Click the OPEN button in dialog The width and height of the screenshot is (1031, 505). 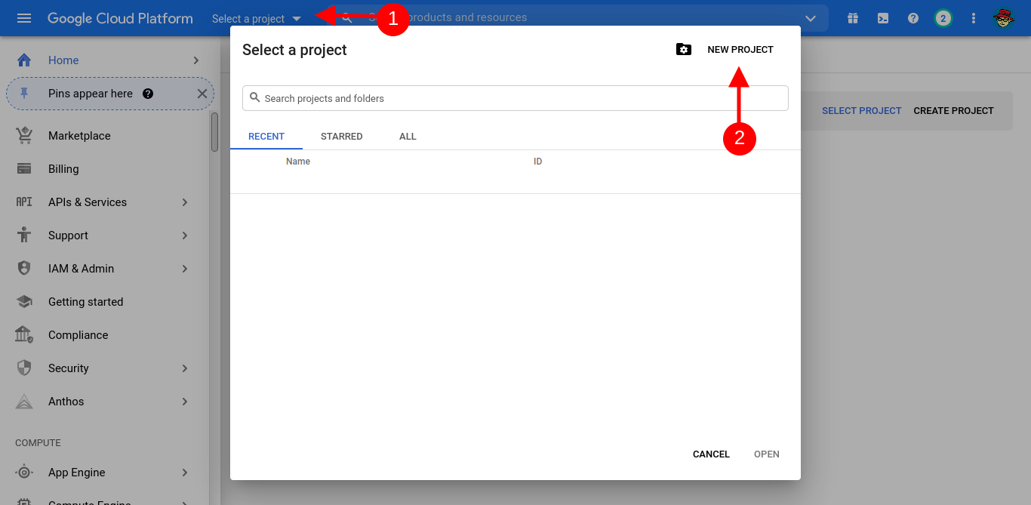(x=767, y=454)
